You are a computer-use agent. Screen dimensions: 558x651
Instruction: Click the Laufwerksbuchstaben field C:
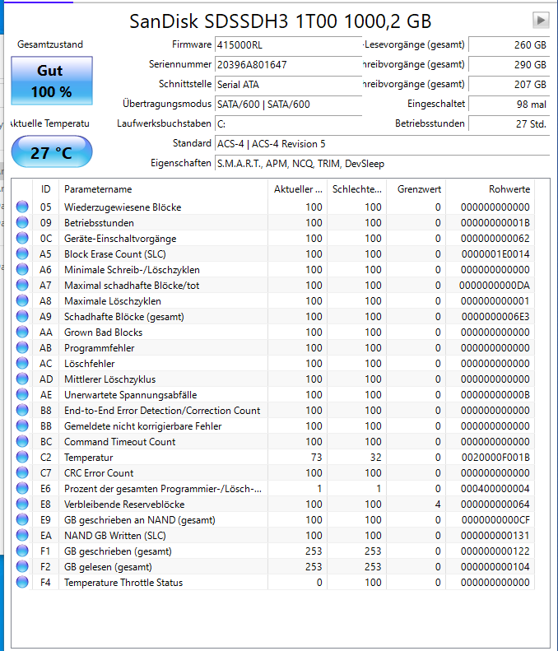[289, 124]
